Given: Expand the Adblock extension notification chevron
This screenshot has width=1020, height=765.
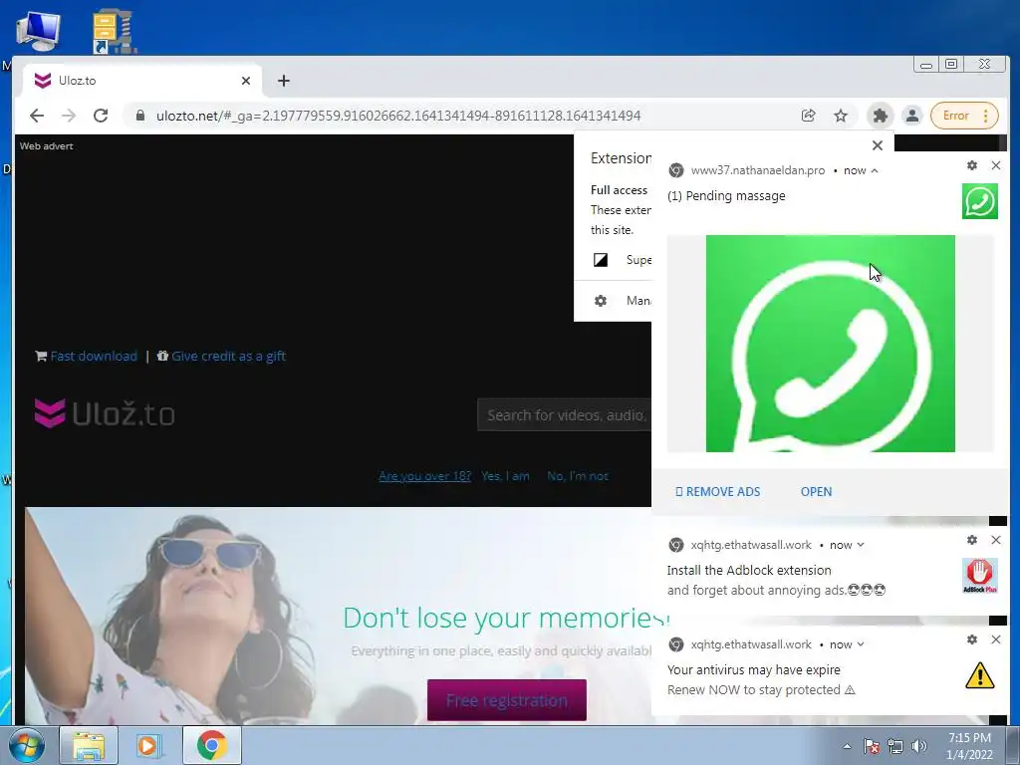Looking at the screenshot, I should point(861,545).
